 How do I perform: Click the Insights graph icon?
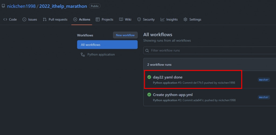click(162, 20)
